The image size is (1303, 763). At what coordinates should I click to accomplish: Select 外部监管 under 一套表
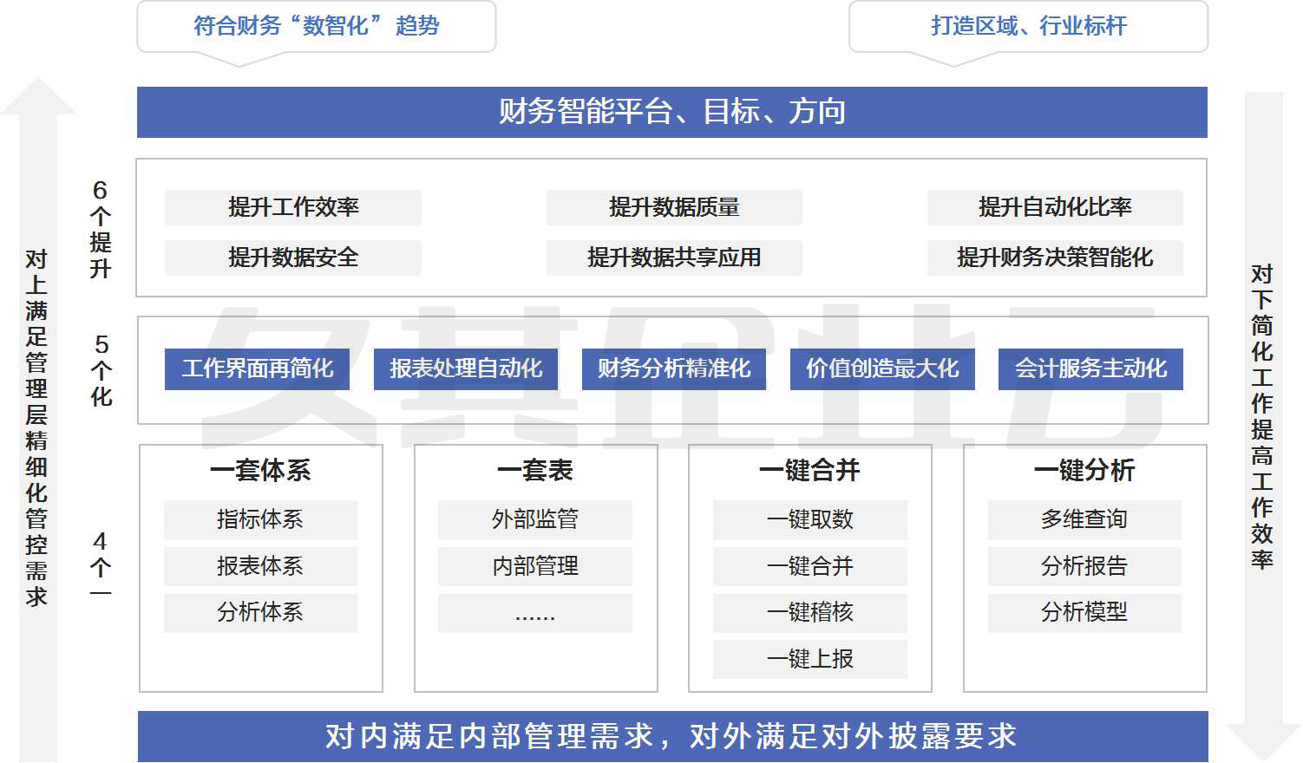coord(535,519)
